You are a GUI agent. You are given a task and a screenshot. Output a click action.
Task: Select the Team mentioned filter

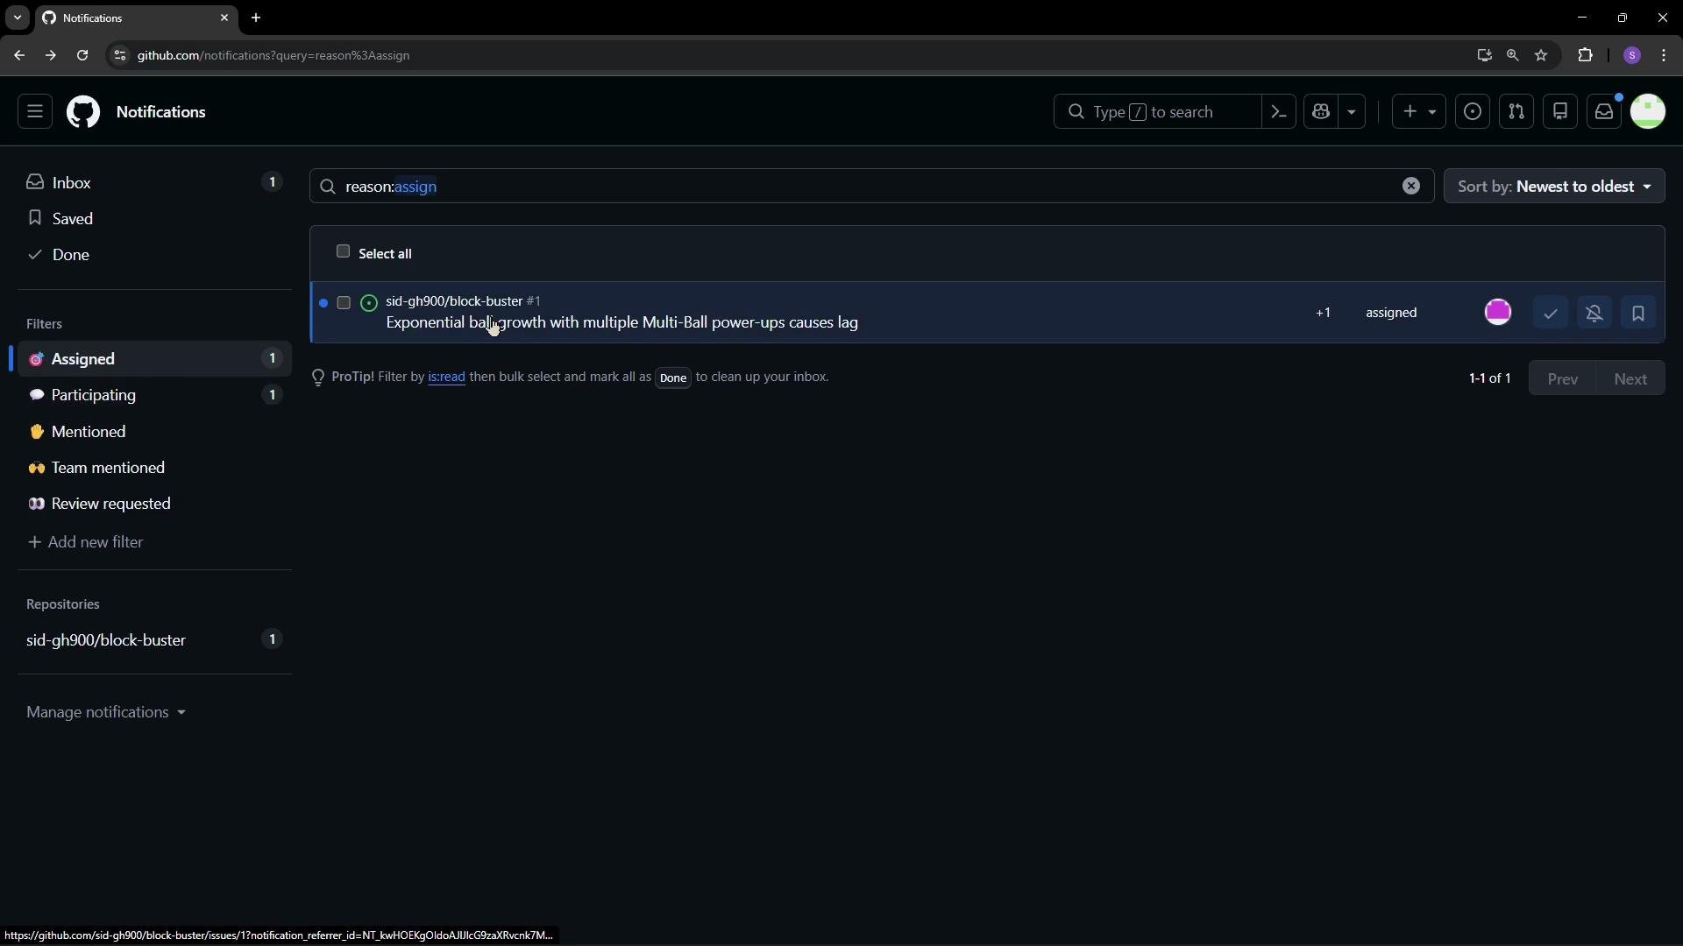tap(154, 468)
